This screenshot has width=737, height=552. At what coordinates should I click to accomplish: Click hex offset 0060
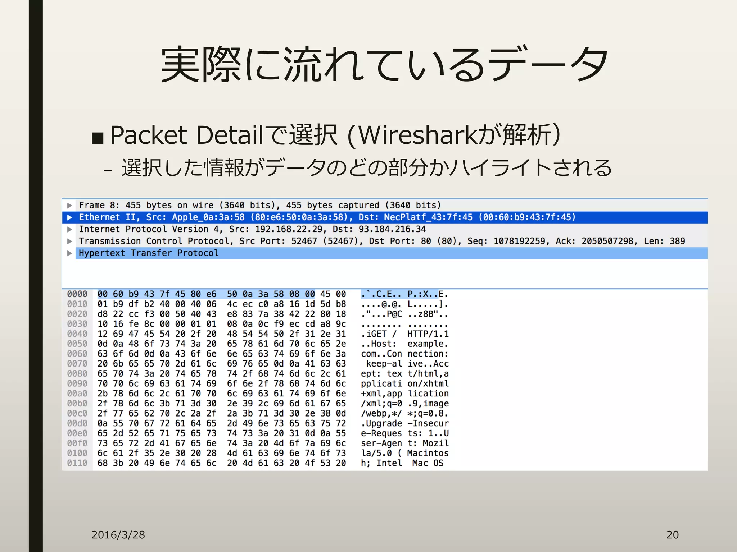tap(77, 354)
